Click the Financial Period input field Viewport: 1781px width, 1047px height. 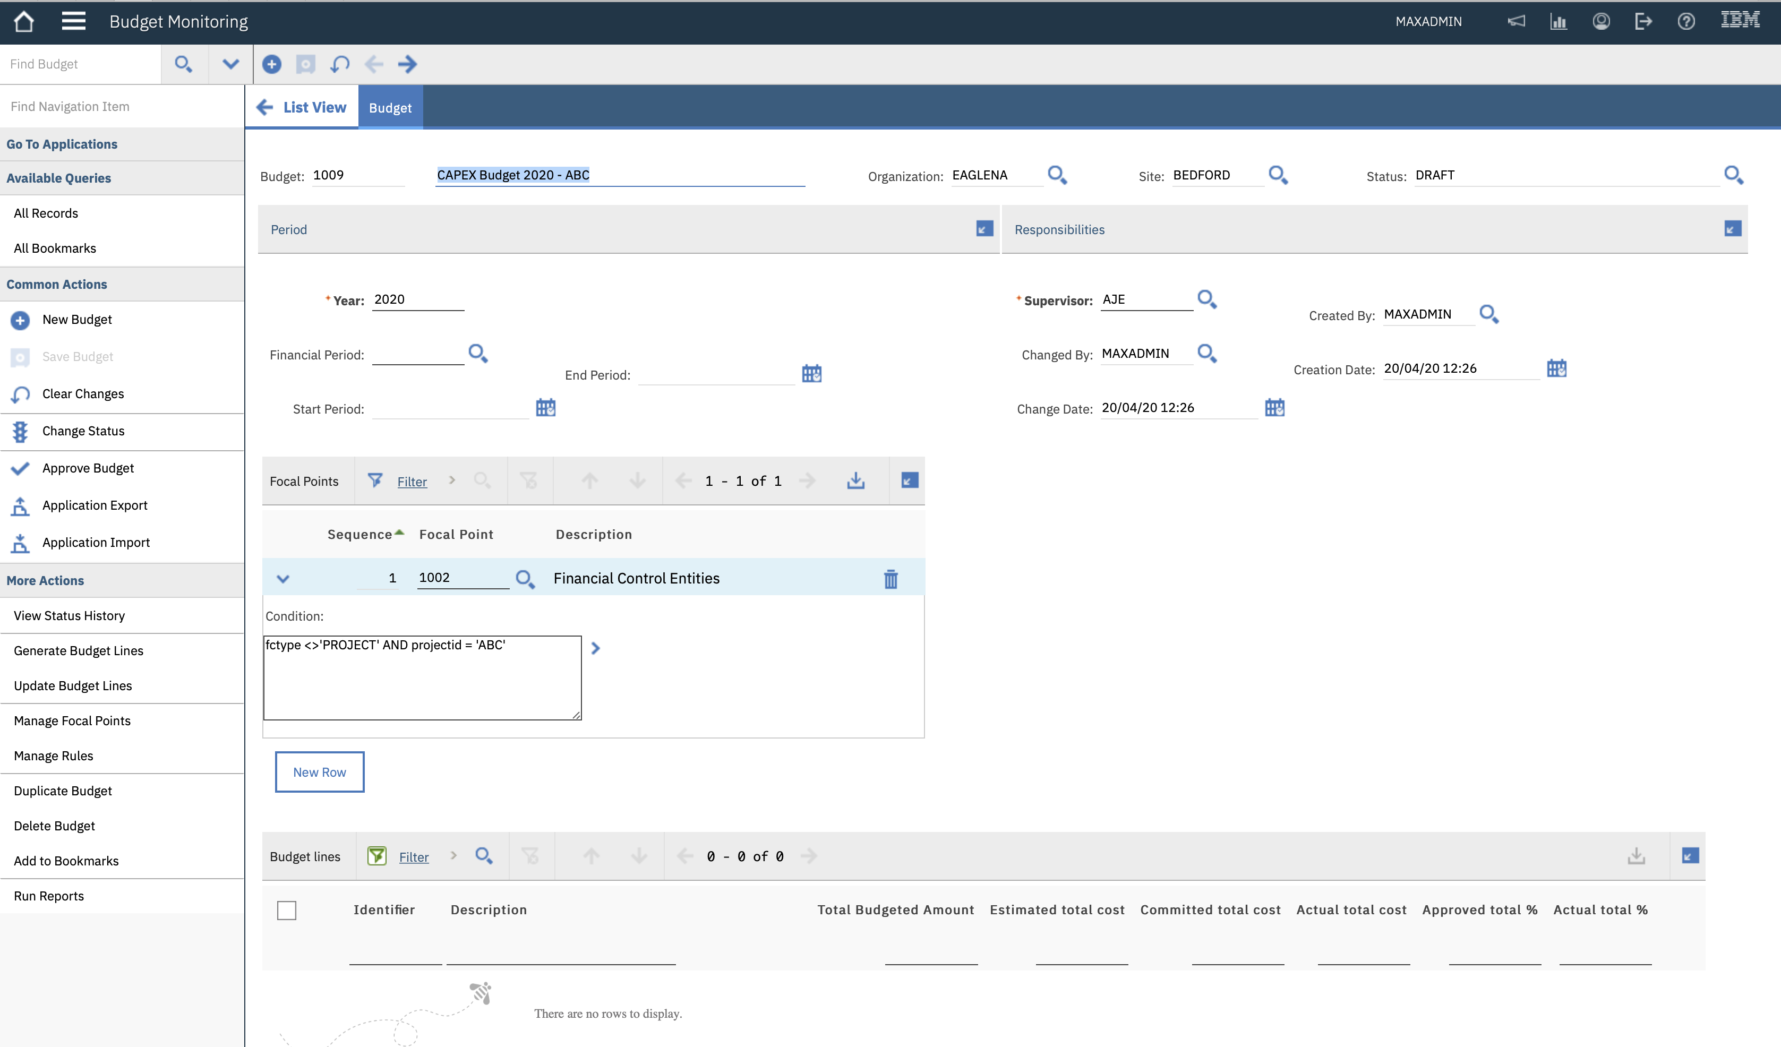click(418, 354)
